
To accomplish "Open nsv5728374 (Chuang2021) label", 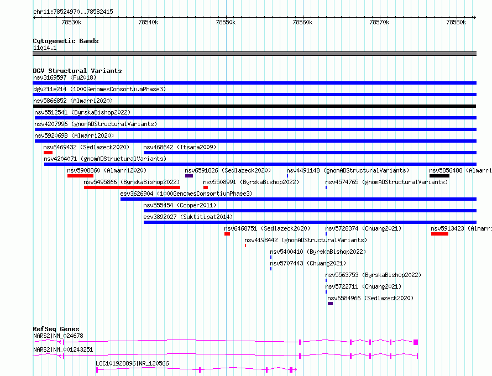I will coord(363,228).
